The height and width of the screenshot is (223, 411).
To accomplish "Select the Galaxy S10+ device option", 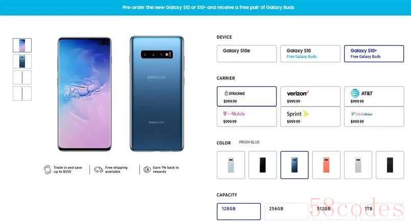I will point(374,54).
